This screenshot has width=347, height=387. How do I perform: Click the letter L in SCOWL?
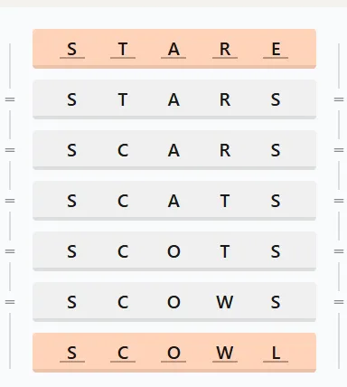point(276,353)
